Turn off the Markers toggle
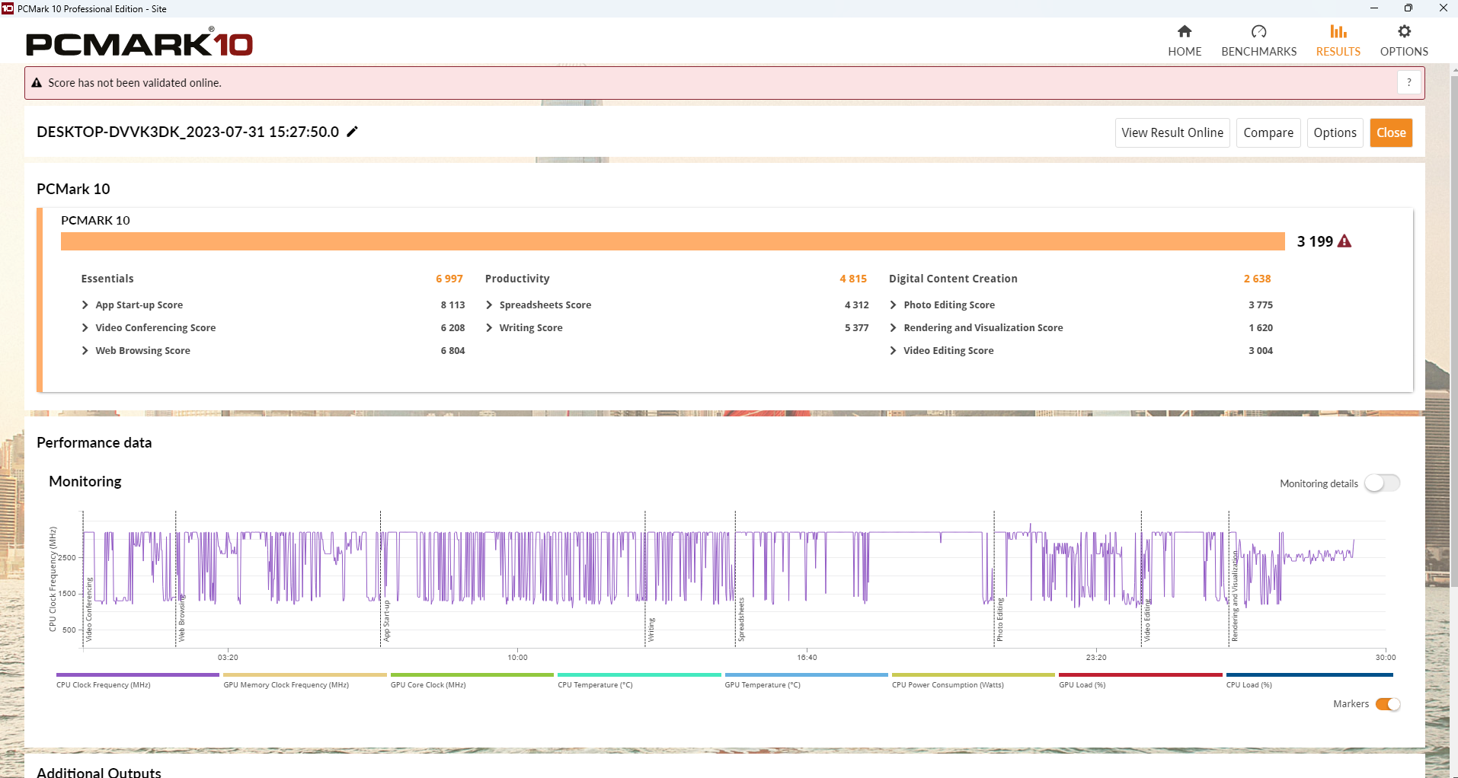 click(1387, 704)
